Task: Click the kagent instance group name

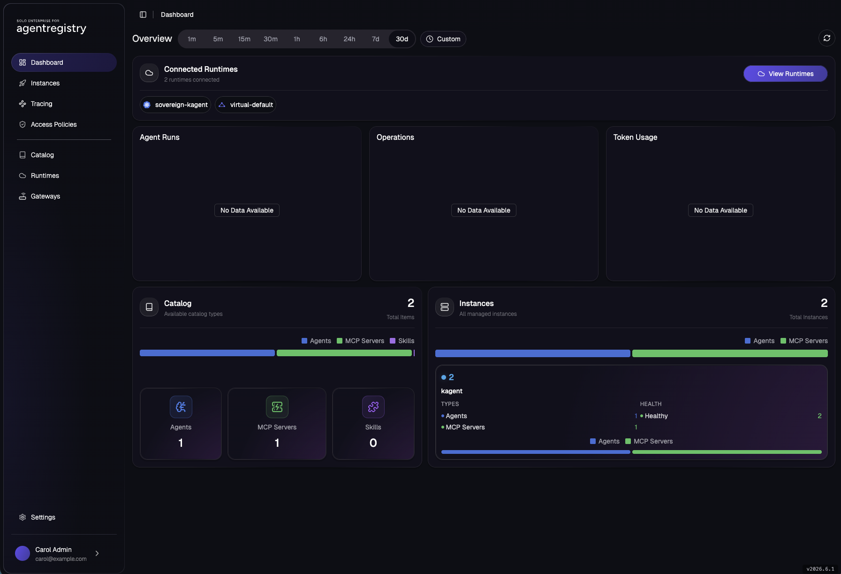Action: click(x=452, y=391)
